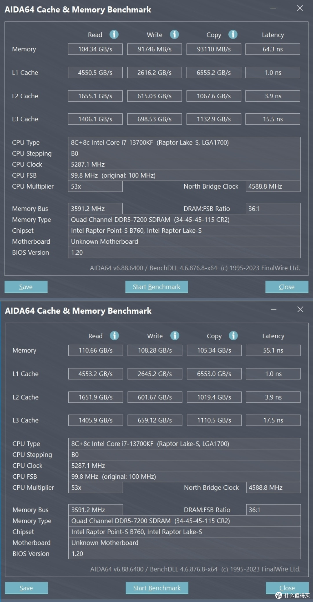Select L3 Cache copy value 1132.9 GB/s
The width and height of the screenshot is (313, 602).
point(214,119)
